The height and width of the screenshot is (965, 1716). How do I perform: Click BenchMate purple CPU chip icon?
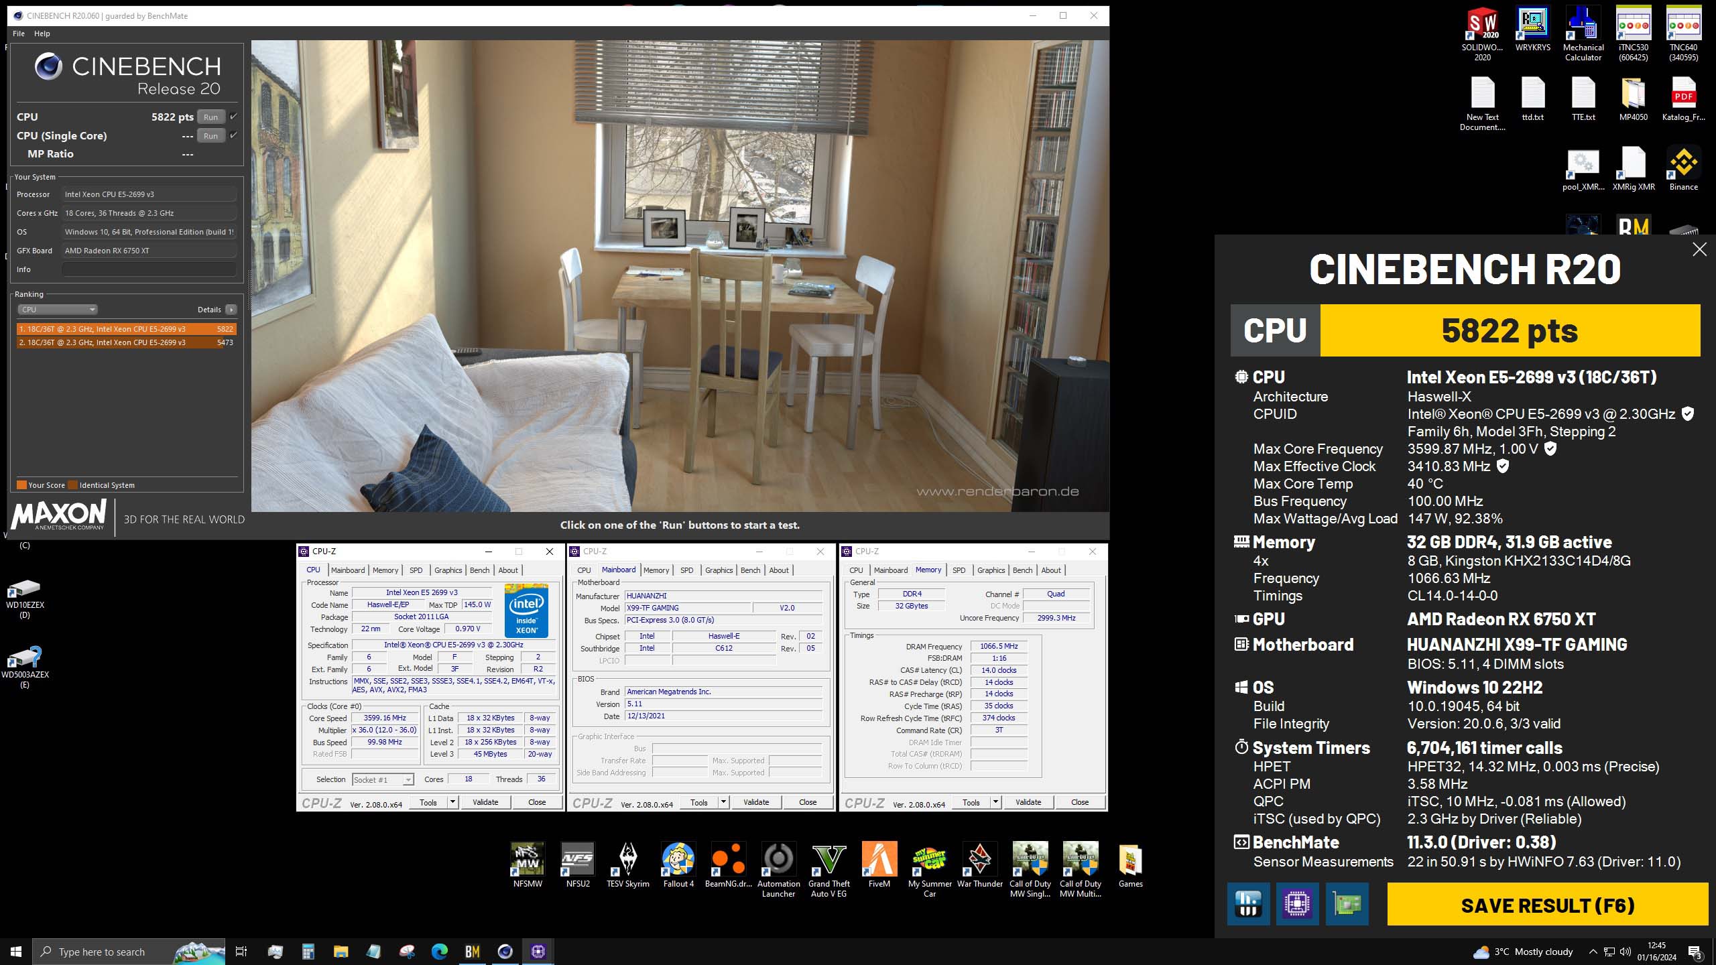point(1298,904)
